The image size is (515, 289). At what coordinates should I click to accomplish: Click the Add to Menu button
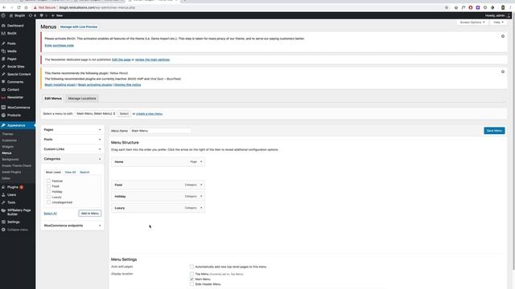pyautogui.click(x=90, y=214)
